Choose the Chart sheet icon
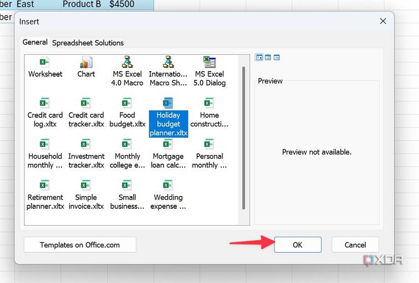419x283 pixels. click(x=86, y=62)
